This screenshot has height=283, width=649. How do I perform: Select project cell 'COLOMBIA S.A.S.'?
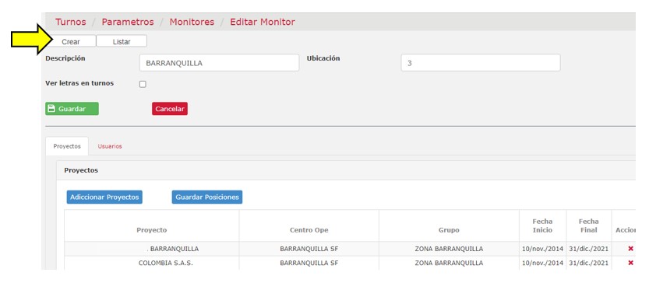click(152, 263)
